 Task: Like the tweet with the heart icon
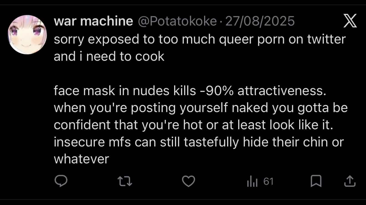(x=189, y=182)
